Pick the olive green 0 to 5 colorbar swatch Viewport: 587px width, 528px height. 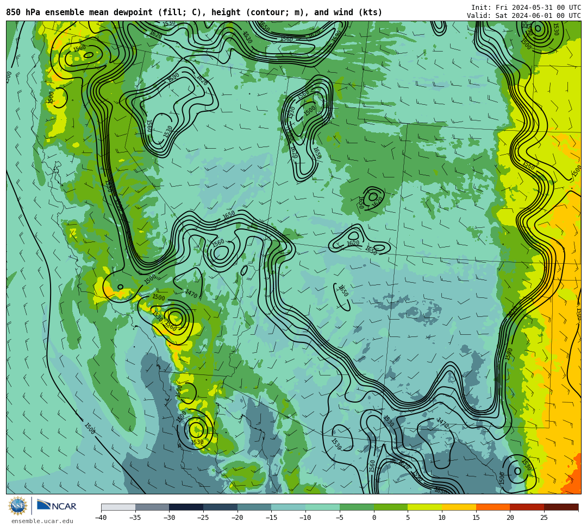(391, 507)
